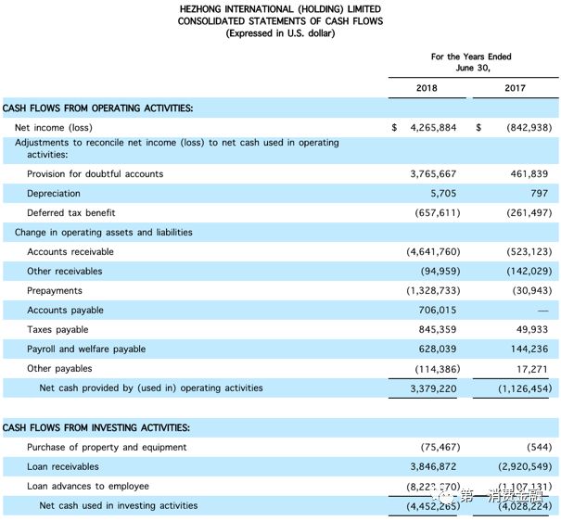Select the 'Net income (loss)' row label
The height and width of the screenshot is (521, 561).
(x=54, y=128)
